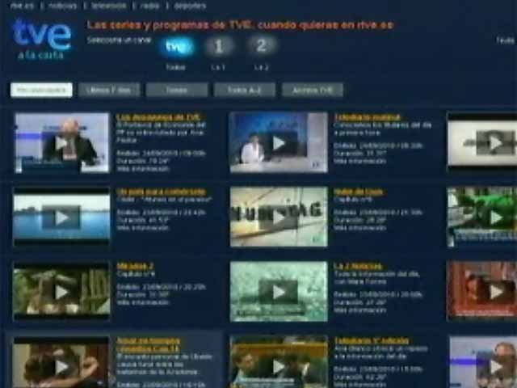The height and width of the screenshot is (388, 517).
Task: Click the TVE a la carta logo
Action: (x=41, y=38)
